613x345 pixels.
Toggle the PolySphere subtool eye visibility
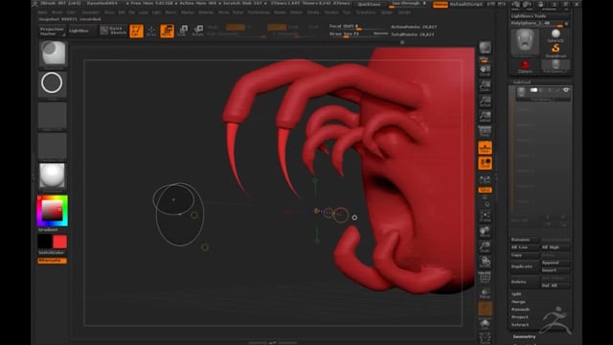point(566,90)
